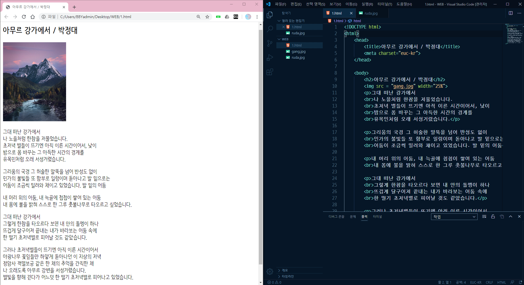524x285 pixels.
Task: Open the 작업 output channel dropdown
Action: point(454,217)
